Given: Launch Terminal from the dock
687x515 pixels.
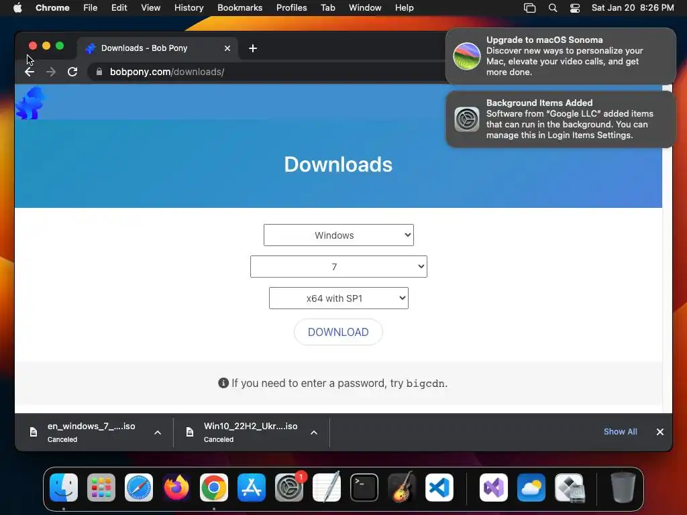Looking at the screenshot, I should pos(364,488).
